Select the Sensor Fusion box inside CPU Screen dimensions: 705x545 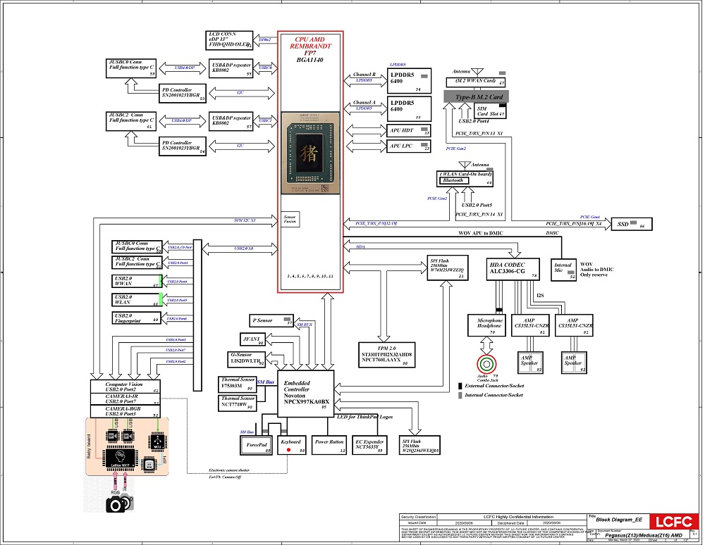point(290,219)
